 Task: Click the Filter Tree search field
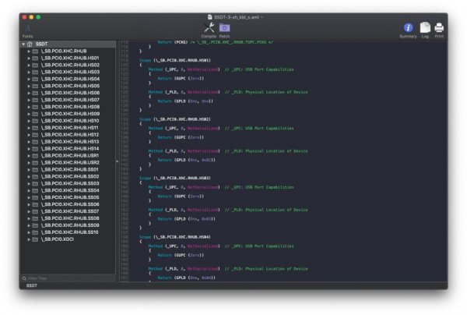tap(68, 278)
